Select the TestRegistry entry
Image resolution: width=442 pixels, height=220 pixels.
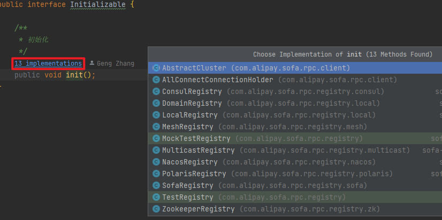(295, 197)
